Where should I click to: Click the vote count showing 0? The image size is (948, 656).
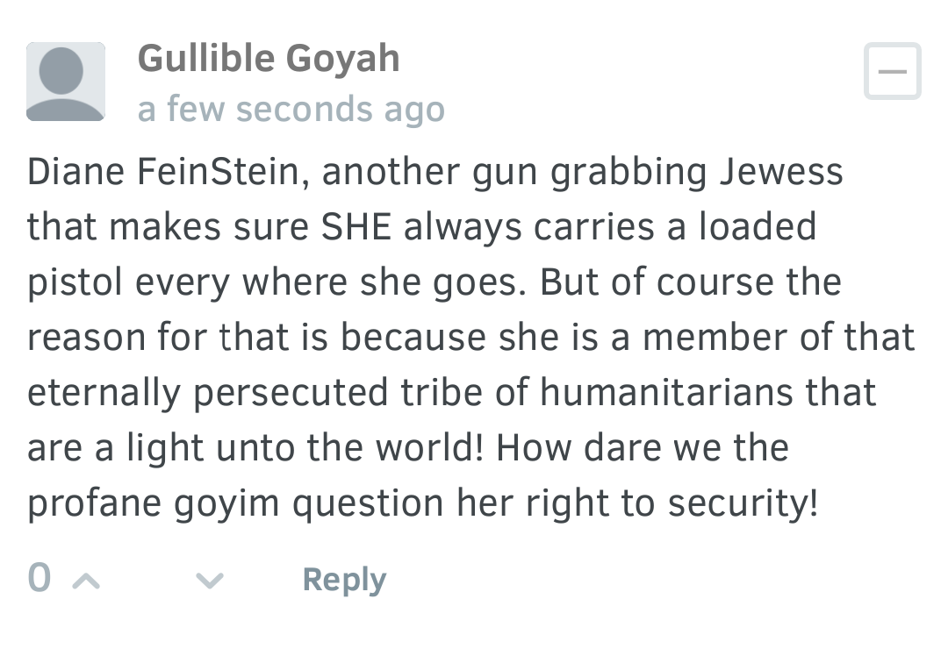coord(39,577)
